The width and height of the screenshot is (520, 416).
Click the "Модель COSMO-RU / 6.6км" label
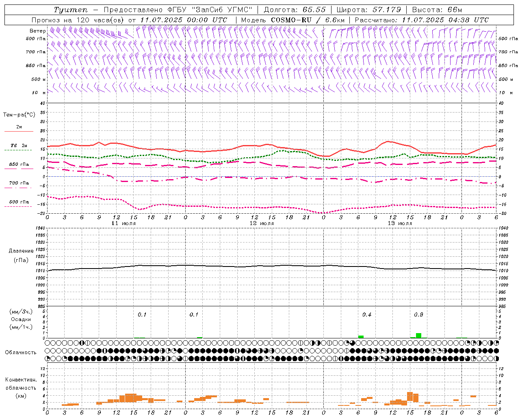click(293, 20)
